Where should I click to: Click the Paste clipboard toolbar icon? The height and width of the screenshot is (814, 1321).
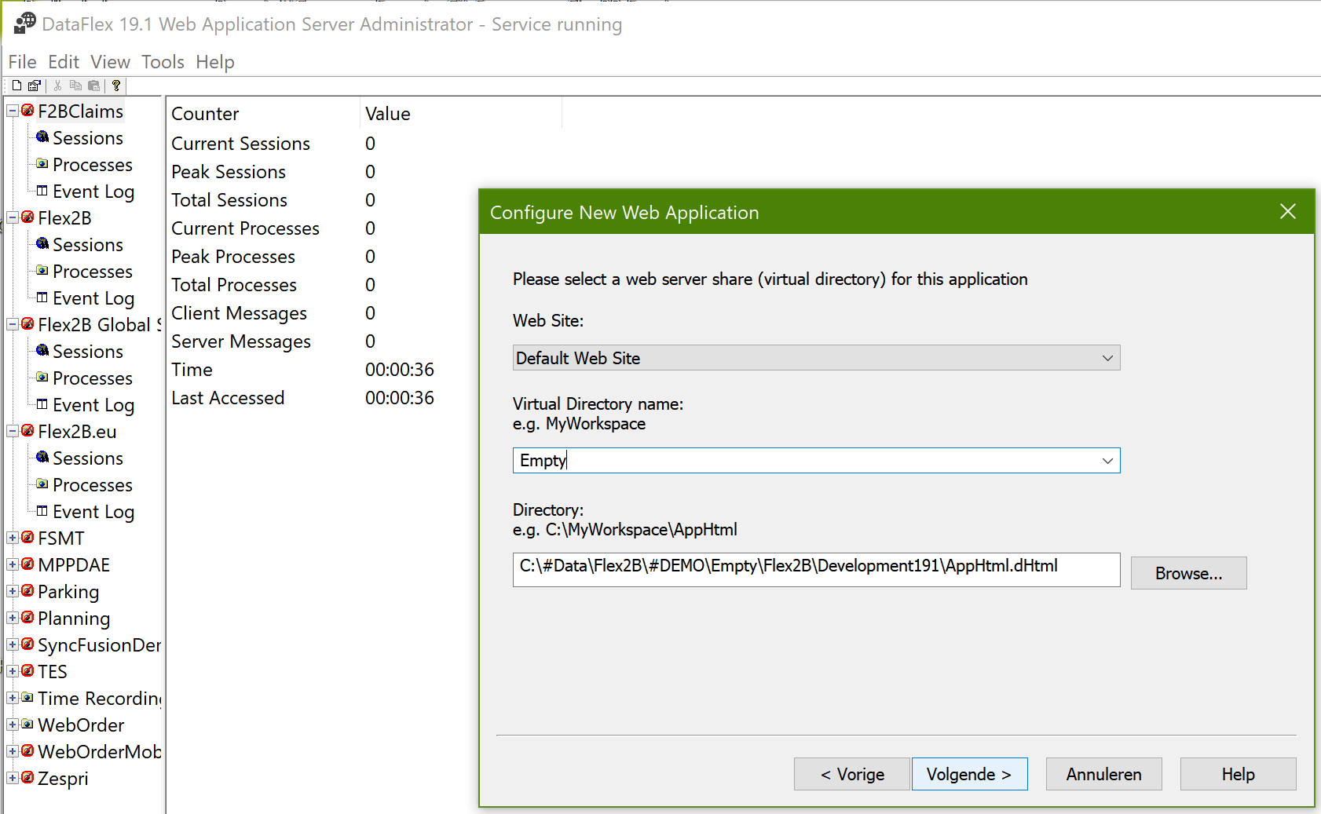click(94, 86)
